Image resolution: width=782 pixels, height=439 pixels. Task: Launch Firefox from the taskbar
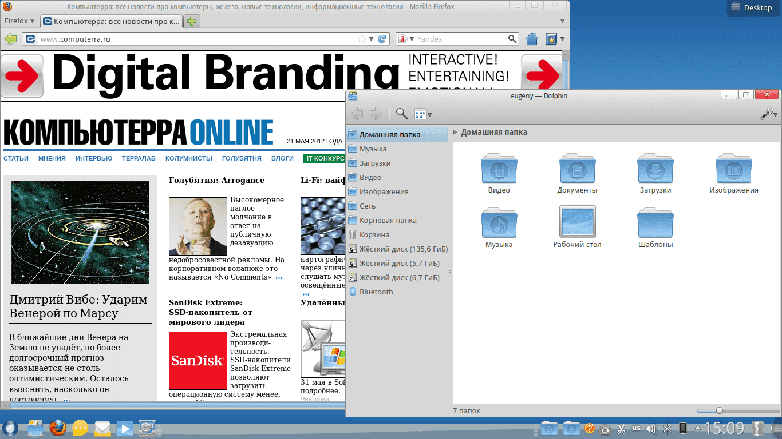58,428
